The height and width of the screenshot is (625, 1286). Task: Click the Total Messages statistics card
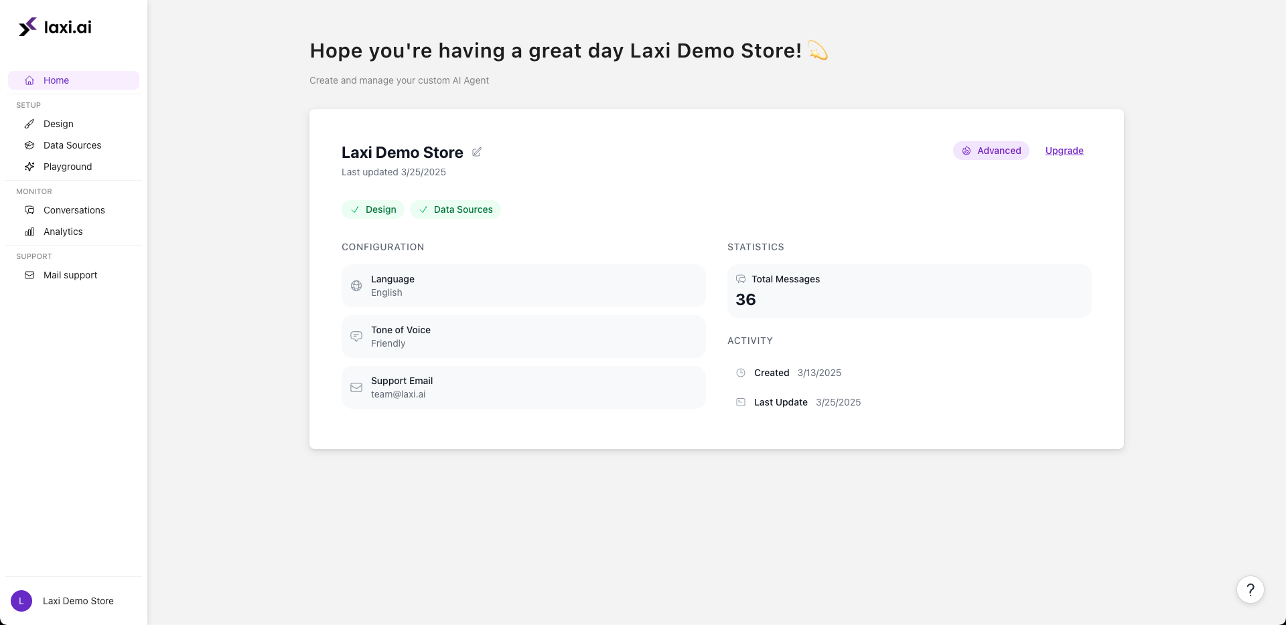click(x=909, y=290)
